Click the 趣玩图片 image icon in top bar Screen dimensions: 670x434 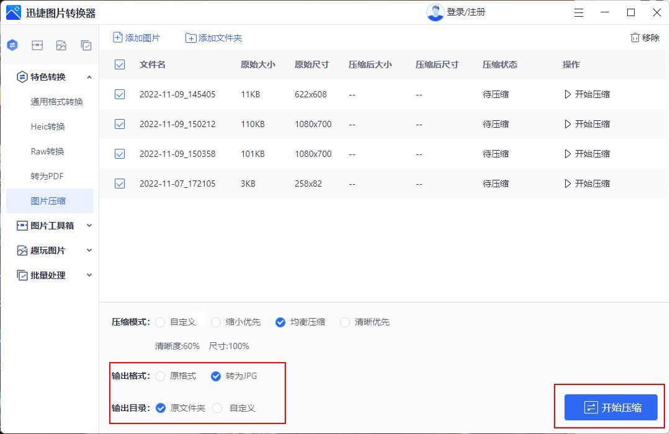pyautogui.click(x=61, y=45)
